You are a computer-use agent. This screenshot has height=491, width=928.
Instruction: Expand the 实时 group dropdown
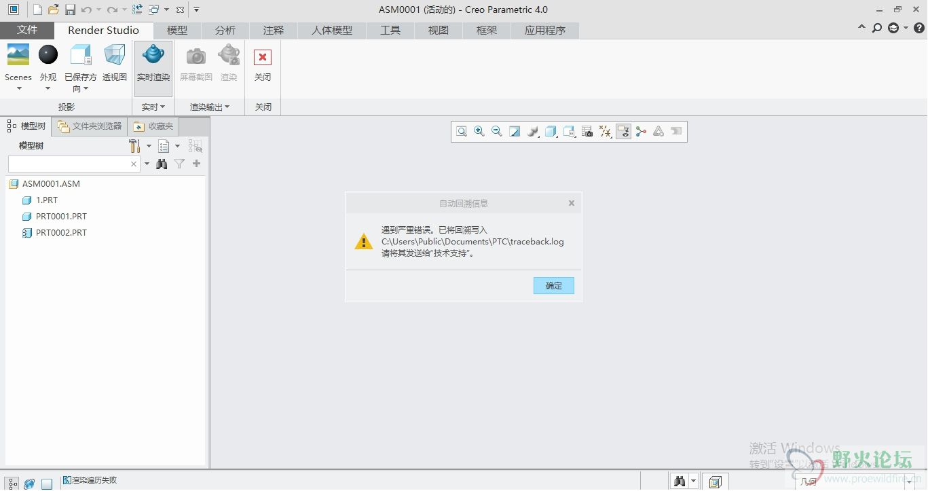(153, 107)
